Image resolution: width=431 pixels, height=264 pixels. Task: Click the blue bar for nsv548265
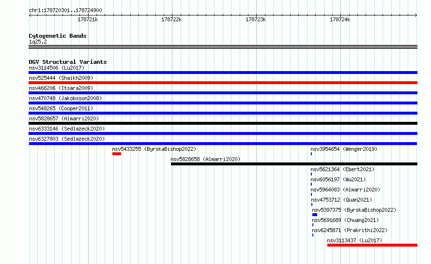(223, 113)
